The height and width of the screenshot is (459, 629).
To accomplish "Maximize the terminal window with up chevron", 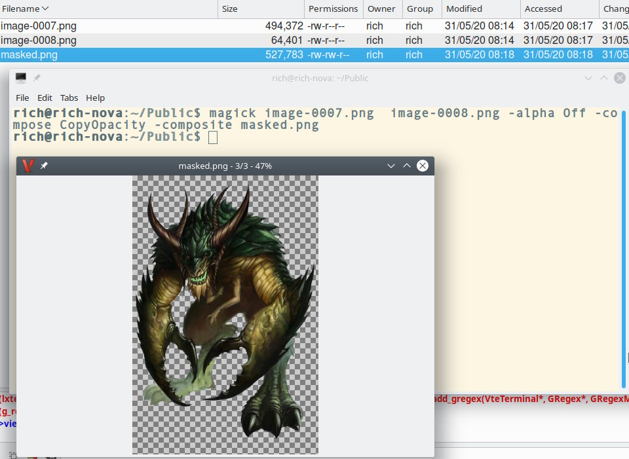I will pos(603,78).
